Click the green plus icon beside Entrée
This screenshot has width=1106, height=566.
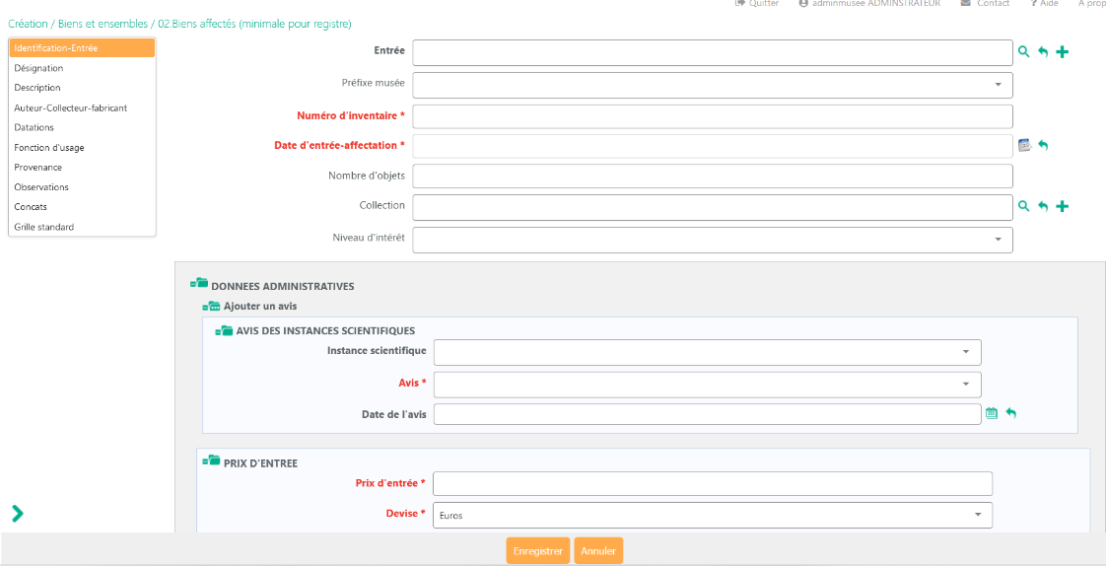click(x=1062, y=52)
